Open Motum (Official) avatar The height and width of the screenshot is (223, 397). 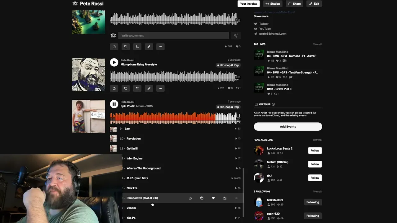(259, 164)
